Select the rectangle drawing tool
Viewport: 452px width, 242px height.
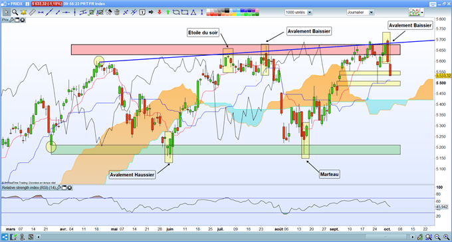(x=185, y=13)
